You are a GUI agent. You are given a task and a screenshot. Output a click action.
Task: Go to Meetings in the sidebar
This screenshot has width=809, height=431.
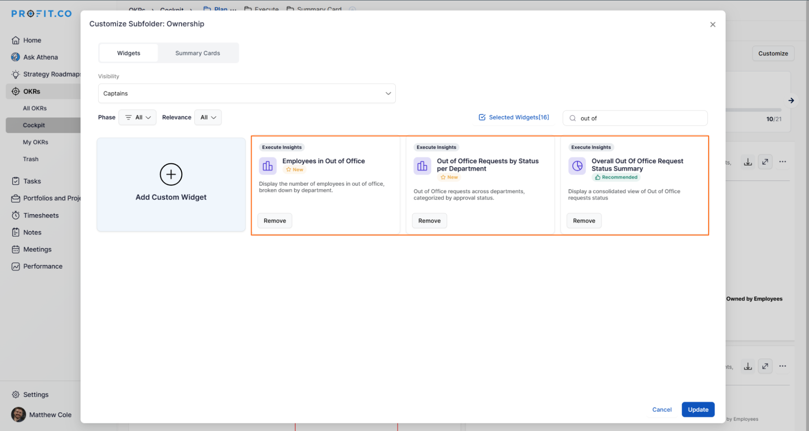37,249
